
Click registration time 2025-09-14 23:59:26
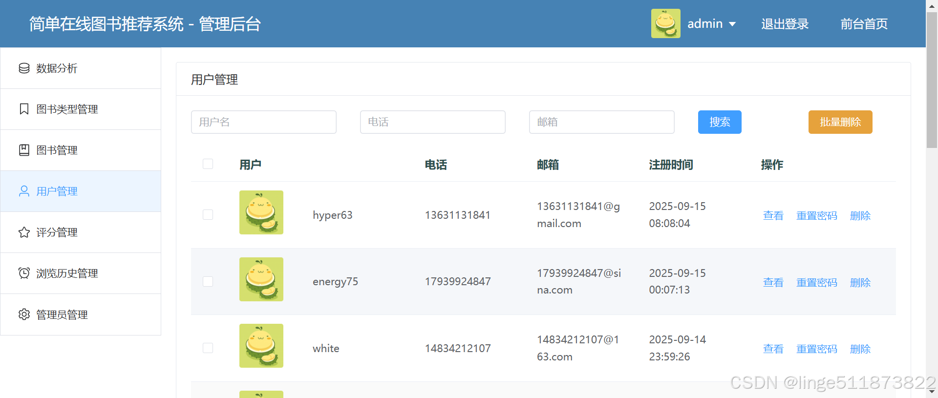[x=677, y=348]
